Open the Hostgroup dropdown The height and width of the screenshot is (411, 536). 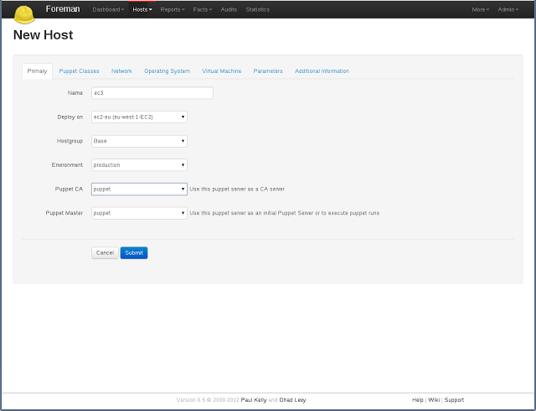click(x=139, y=141)
